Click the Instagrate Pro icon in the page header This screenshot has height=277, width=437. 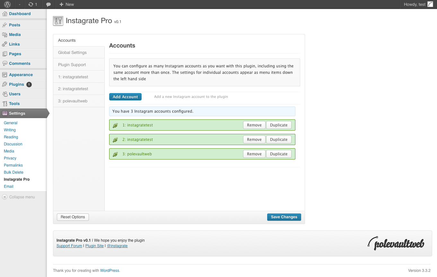(58, 21)
